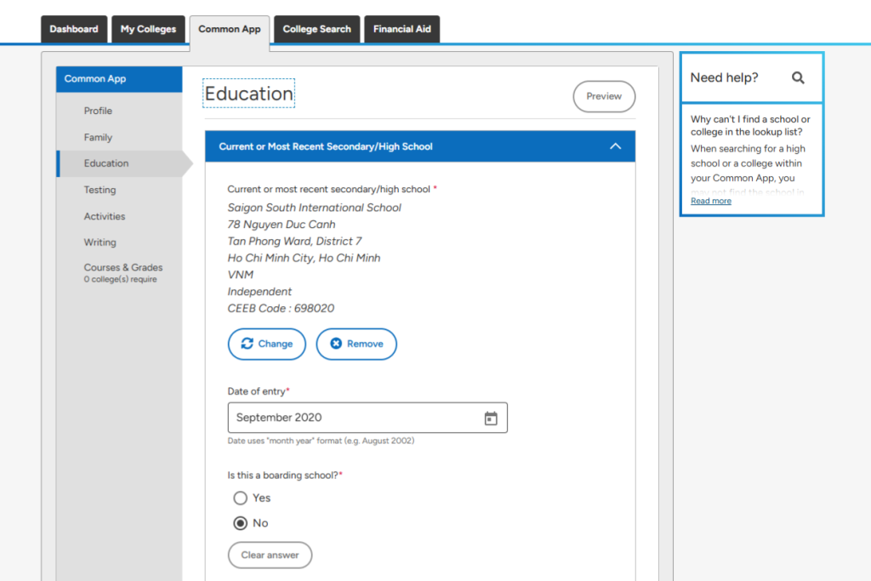
Task: Switch to the My Colleges tab
Action: [x=148, y=29]
